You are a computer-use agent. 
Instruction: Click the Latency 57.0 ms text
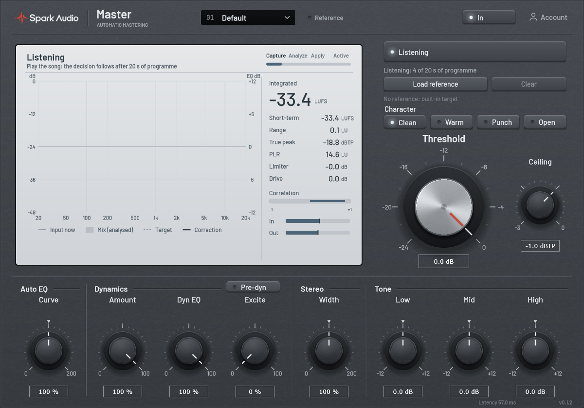pos(497,403)
